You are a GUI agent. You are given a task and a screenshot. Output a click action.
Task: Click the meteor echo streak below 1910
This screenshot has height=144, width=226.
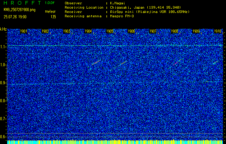(x=216, y=62)
